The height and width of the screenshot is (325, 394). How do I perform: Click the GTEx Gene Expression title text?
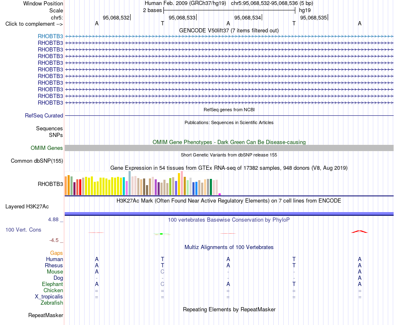229,168
